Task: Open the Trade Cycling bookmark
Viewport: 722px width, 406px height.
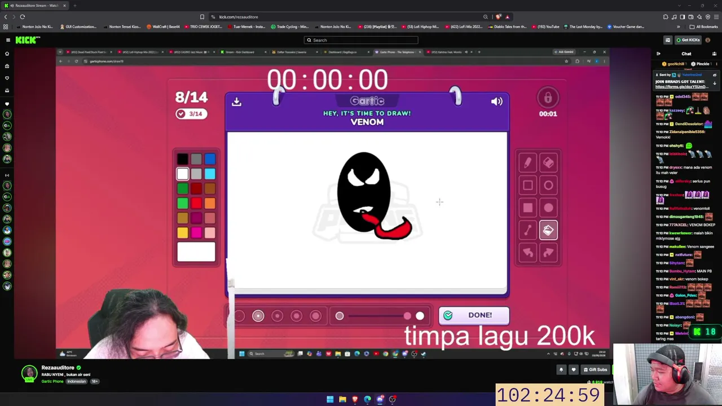Action: coord(290,27)
